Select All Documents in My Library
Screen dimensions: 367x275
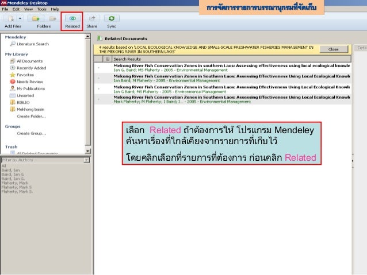coord(30,61)
